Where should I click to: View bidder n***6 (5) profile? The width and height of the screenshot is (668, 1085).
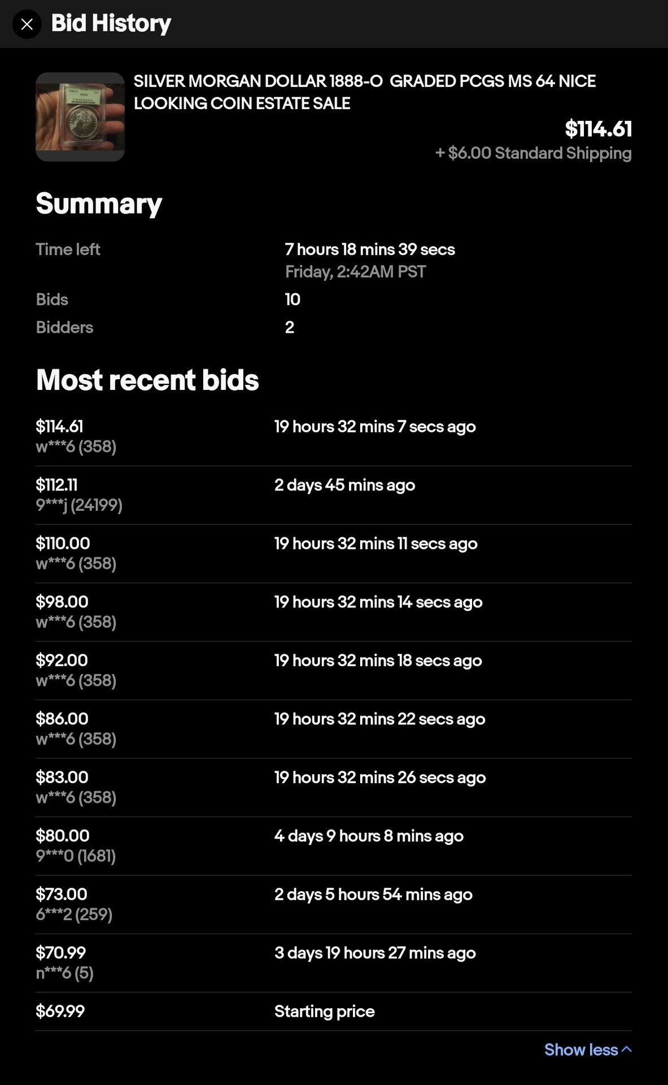(x=64, y=973)
